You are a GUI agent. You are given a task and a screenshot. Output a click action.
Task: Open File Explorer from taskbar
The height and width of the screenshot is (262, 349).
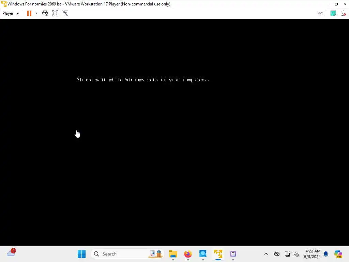(173, 254)
